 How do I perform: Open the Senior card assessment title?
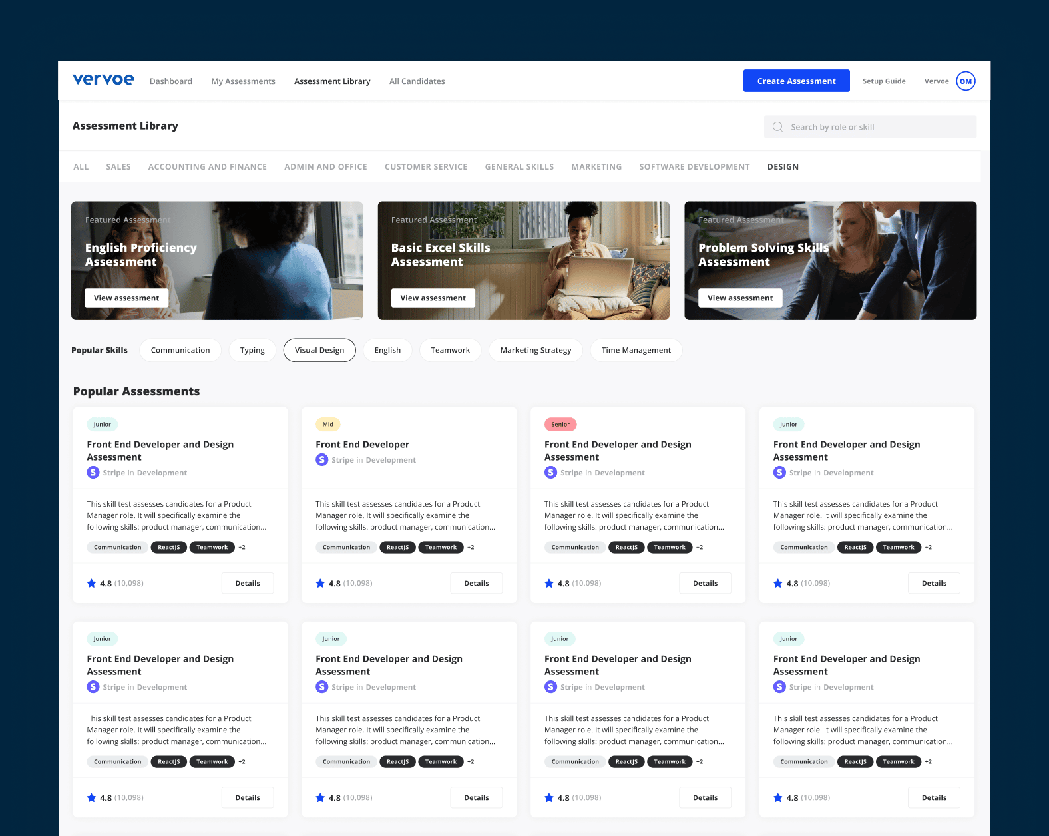(x=618, y=451)
